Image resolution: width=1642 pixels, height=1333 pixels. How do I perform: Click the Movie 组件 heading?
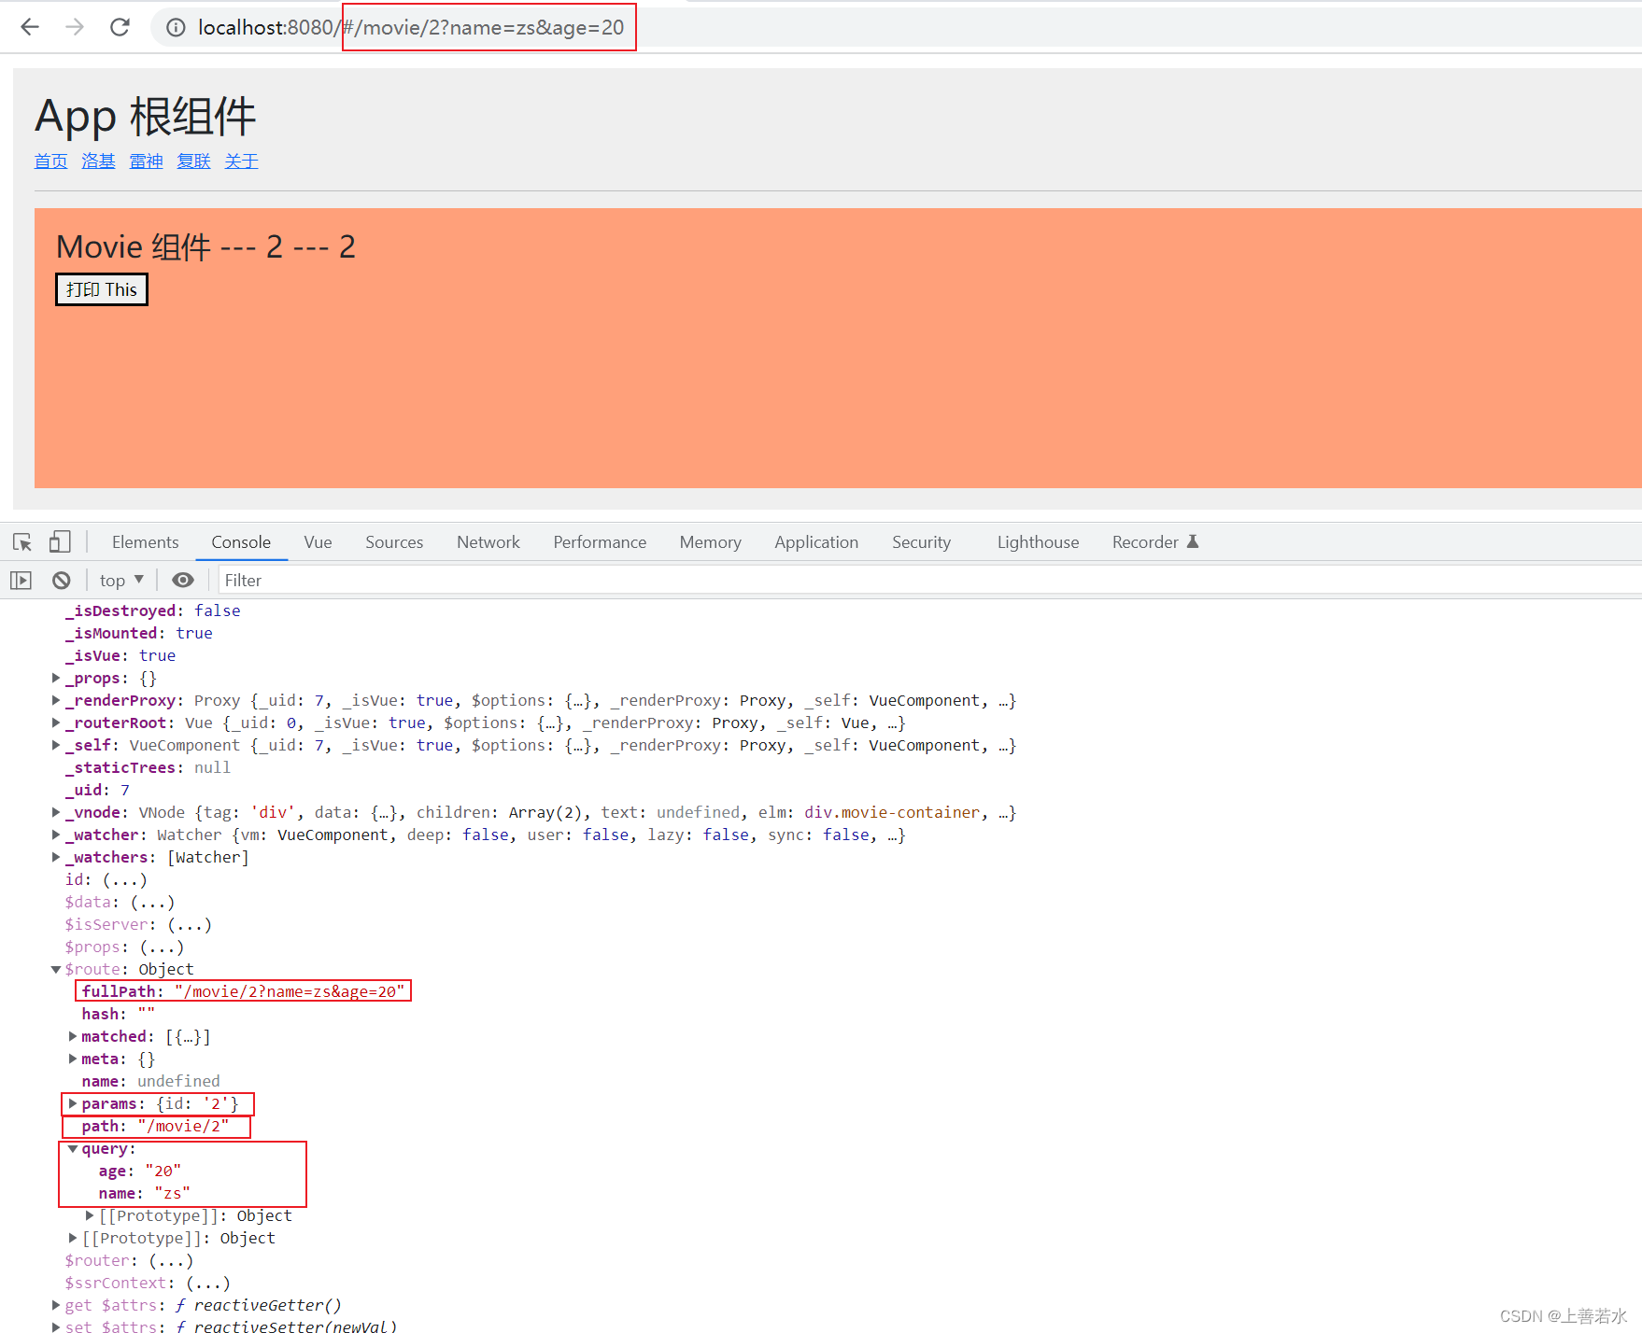[x=205, y=246]
